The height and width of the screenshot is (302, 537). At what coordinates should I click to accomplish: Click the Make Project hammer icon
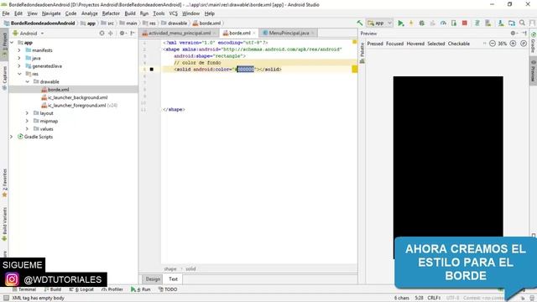[360, 23]
